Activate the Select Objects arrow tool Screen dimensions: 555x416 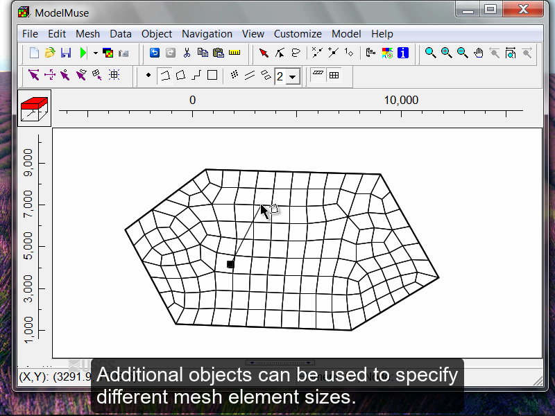[x=262, y=52]
